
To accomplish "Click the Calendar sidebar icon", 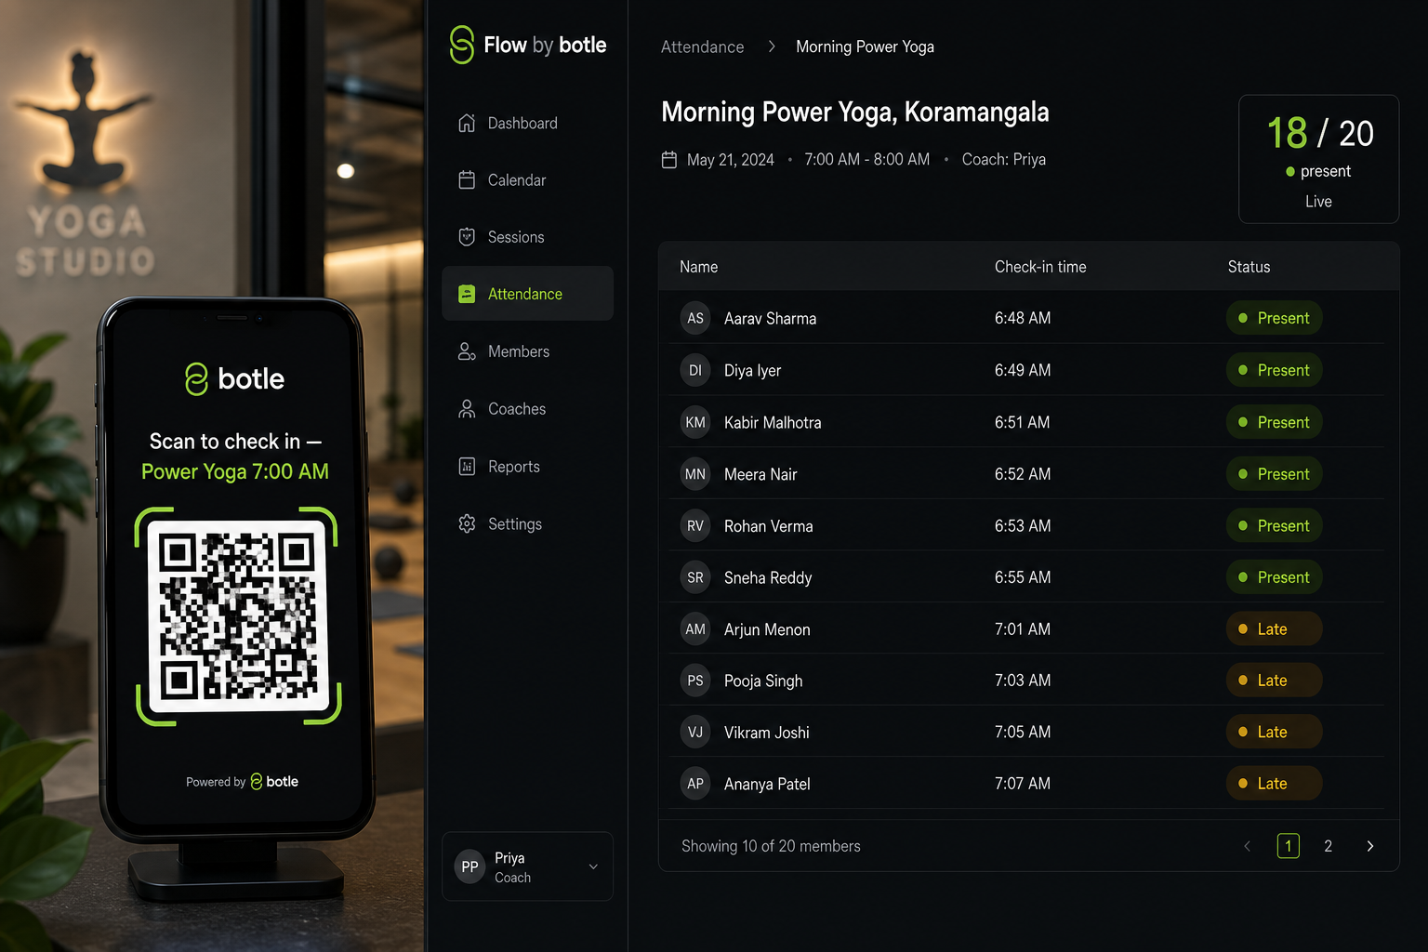I will point(467,179).
